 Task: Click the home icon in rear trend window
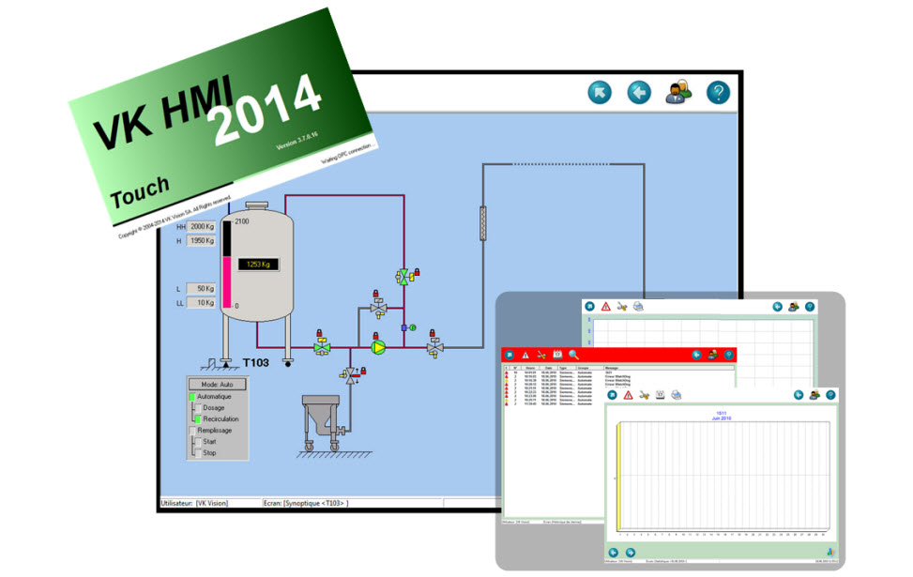589,306
